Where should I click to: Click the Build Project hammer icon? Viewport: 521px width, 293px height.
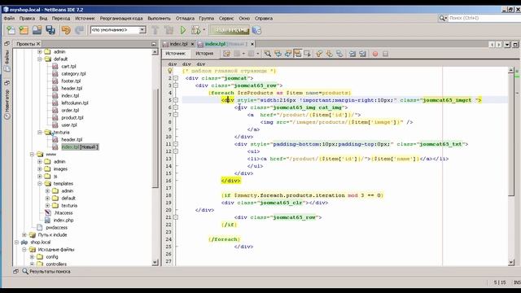coord(155,30)
